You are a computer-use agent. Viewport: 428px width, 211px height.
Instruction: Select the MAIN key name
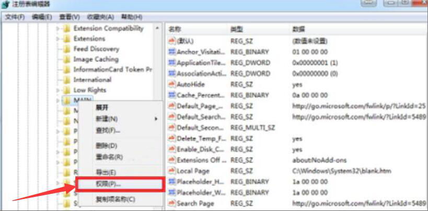83,100
